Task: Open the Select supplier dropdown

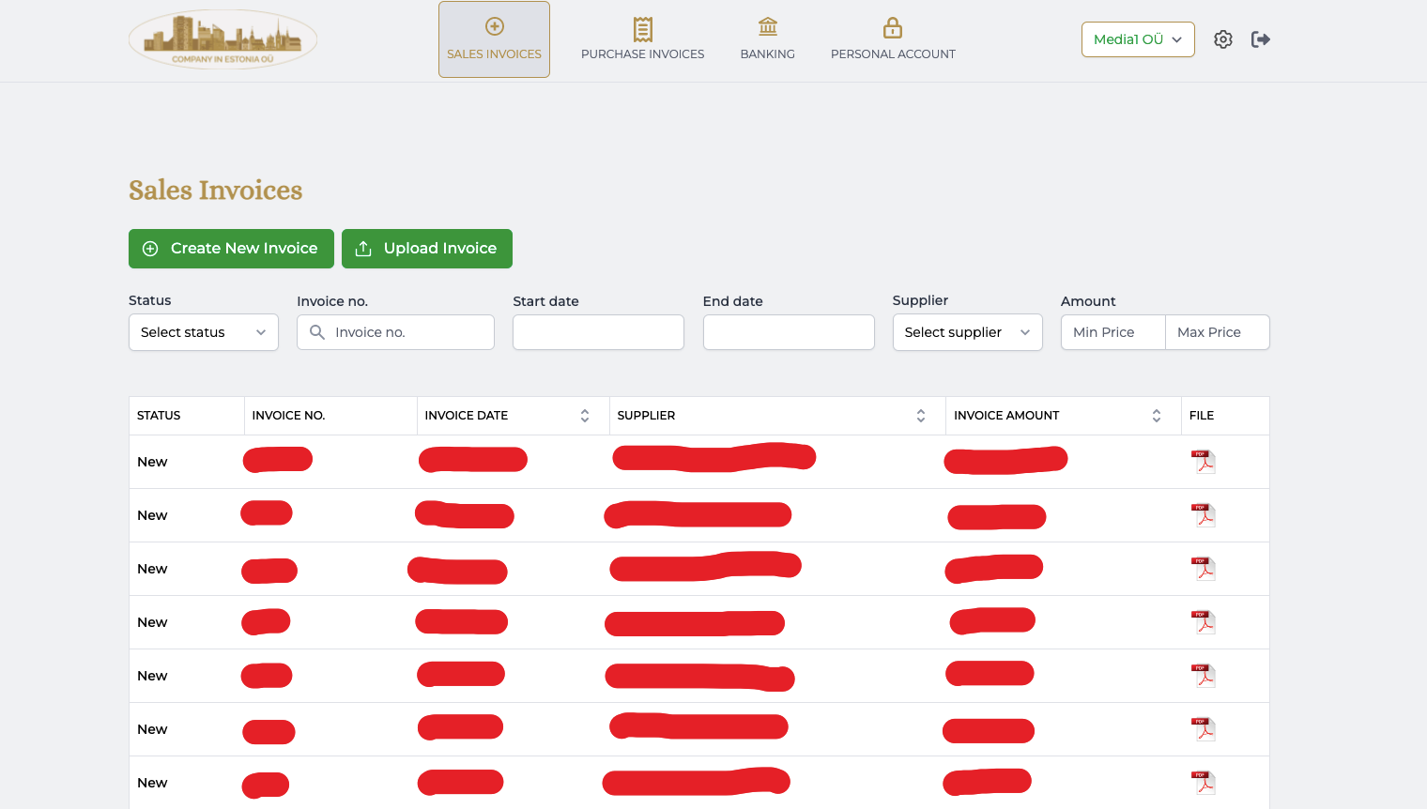Action: click(967, 332)
